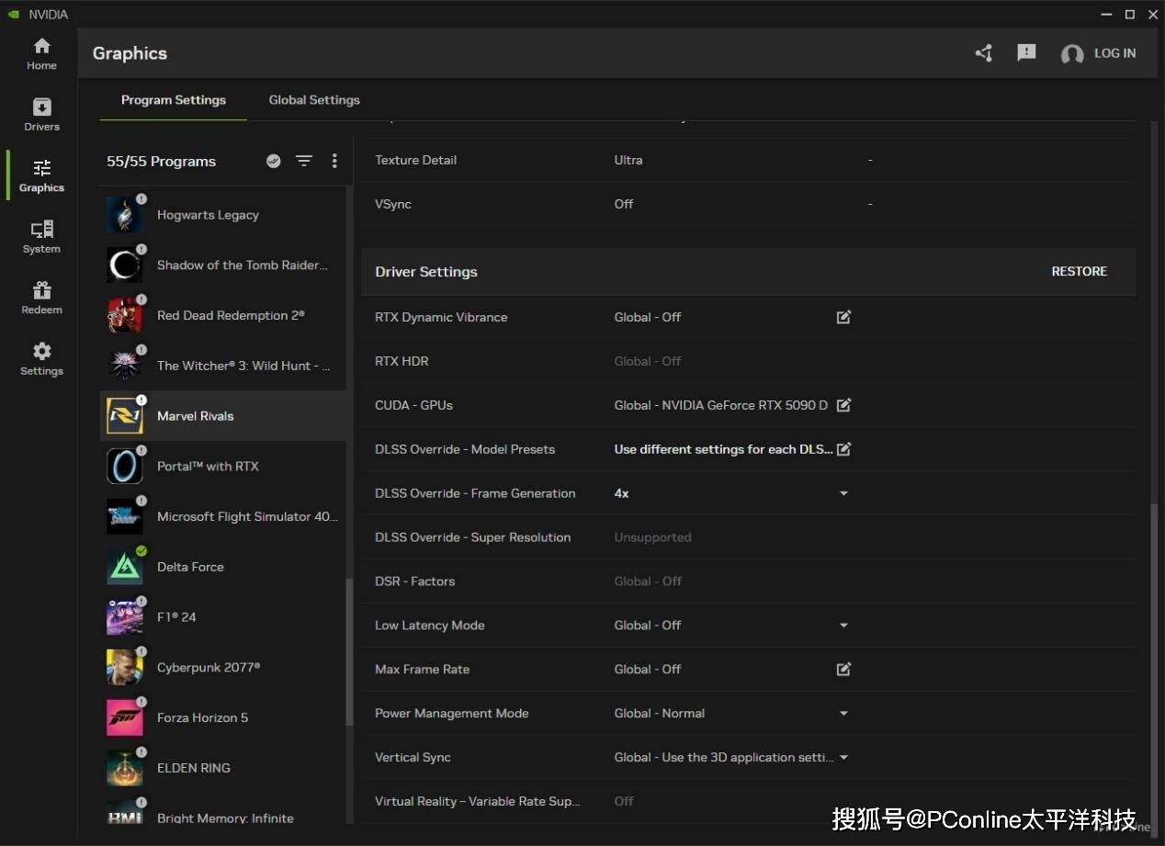
Task: Select Cyberpunk 2077 in list
Action: coord(223,668)
